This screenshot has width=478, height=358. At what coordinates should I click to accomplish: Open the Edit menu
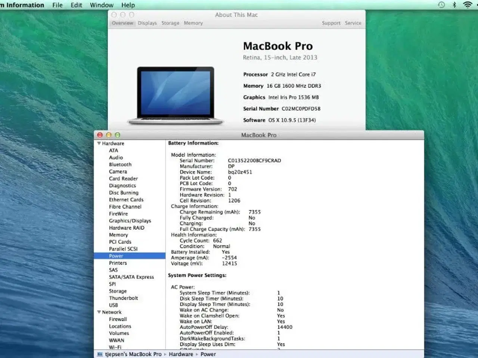click(76, 5)
